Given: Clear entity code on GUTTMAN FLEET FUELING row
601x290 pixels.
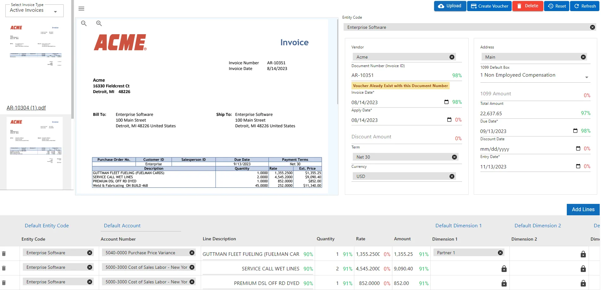Looking at the screenshot, I should [x=90, y=253].
